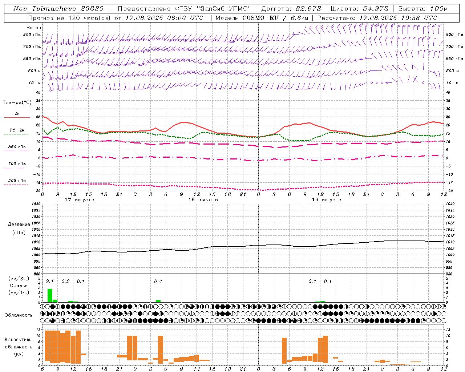The width and height of the screenshot is (465, 372).
Task: Click the tallest green precipitation bar
Action: [50, 295]
